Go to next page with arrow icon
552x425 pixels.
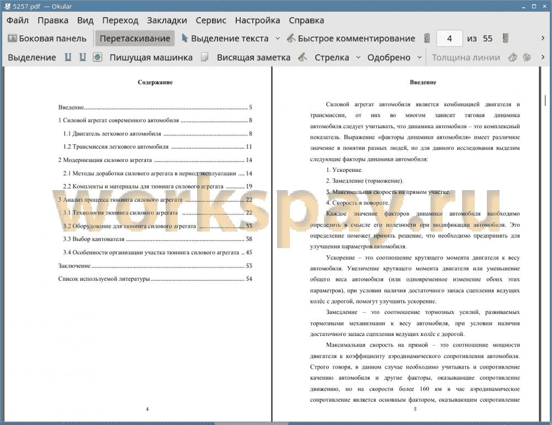coord(506,38)
